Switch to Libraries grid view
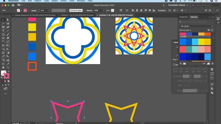Image resolution: width=221 pixels, height=124 pixels. 209,30
